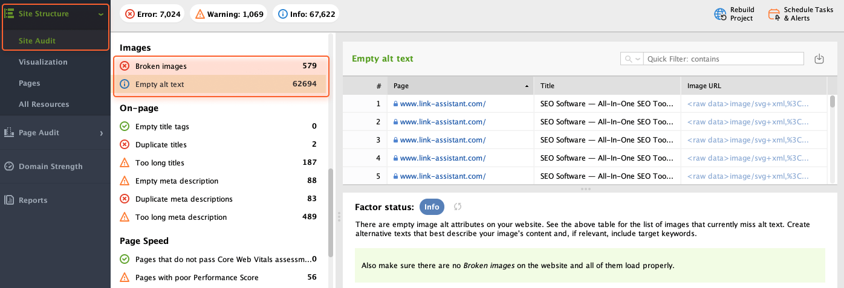
Task: Click the Schedule Tasks & Alerts icon
Action: pyautogui.click(x=774, y=14)
